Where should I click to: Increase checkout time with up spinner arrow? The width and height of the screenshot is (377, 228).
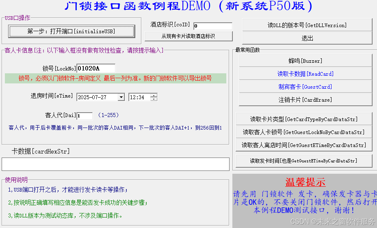pos(154,96)
